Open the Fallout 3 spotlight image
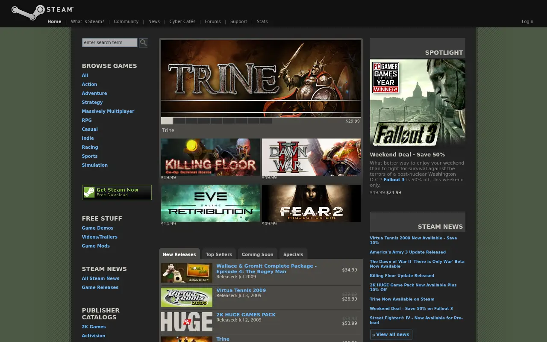547x342 pixels. (x=418, y=103)
